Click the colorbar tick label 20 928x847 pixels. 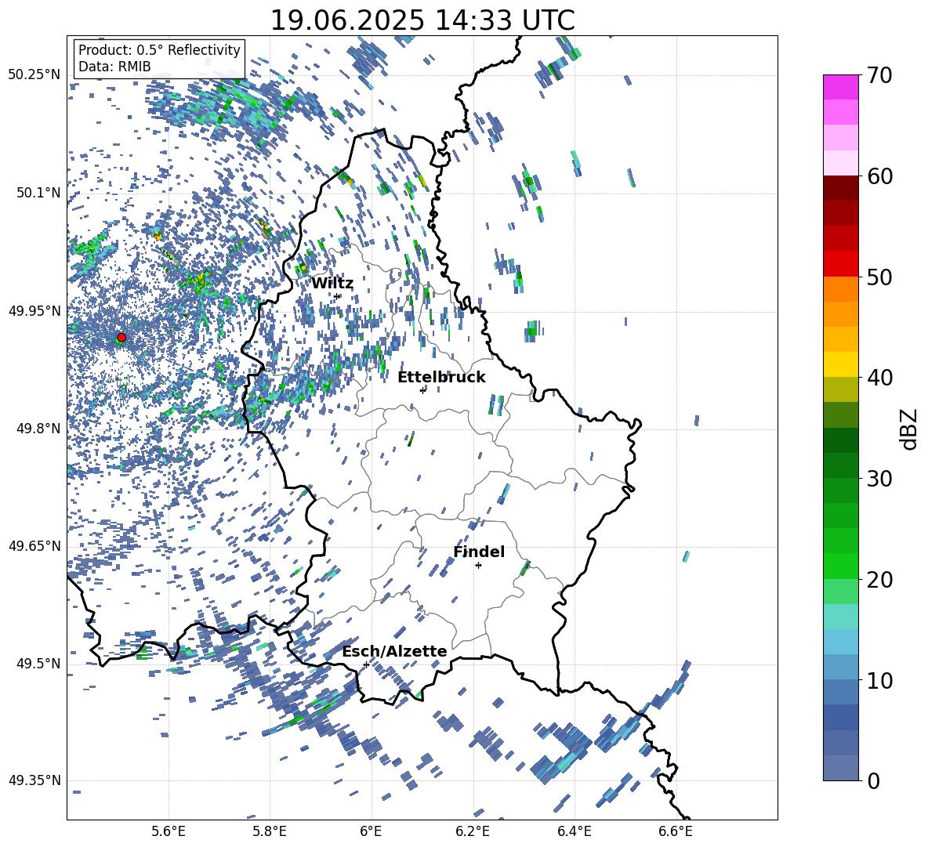(879, 580)
